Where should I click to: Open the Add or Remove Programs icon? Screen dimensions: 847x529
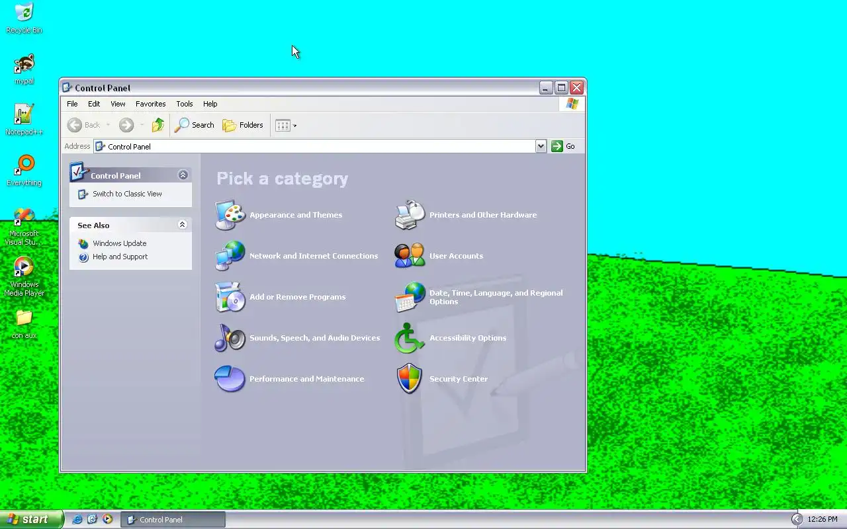[230, 297]
